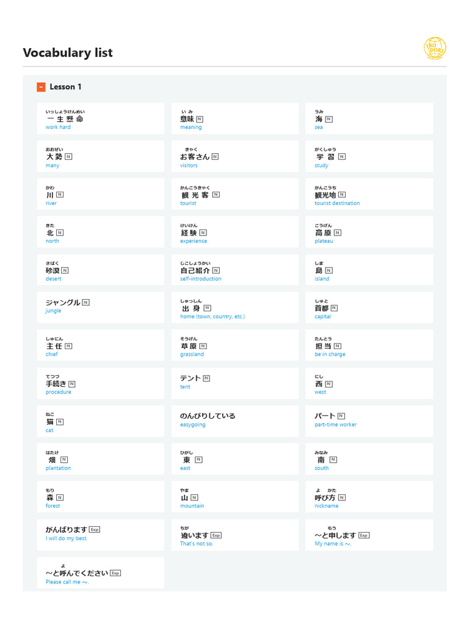The image size is (469, 625).
Task: Click the 'tourist destination' translation text
Action: pyautogui.click(x=337, y=203)
